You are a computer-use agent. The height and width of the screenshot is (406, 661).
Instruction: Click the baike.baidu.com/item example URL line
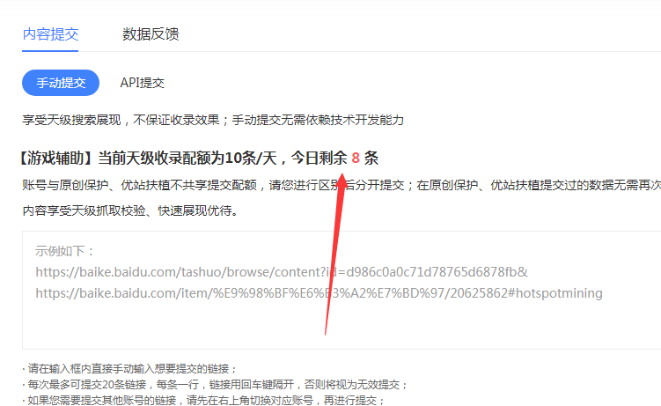coord(319,293)
